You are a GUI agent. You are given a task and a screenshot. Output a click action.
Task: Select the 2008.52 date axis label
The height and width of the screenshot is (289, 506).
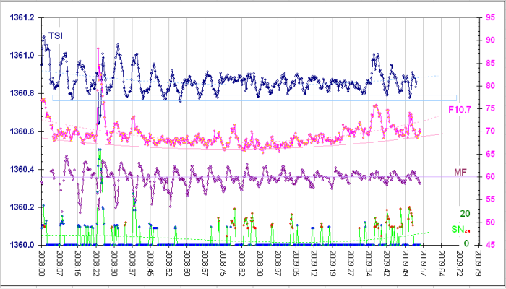(168, 264)
